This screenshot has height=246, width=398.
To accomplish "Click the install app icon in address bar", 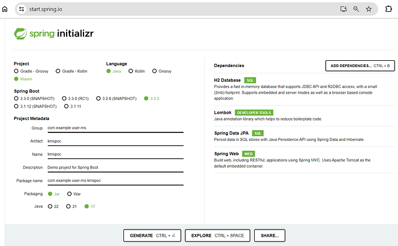I will click(x=343, y=9).
